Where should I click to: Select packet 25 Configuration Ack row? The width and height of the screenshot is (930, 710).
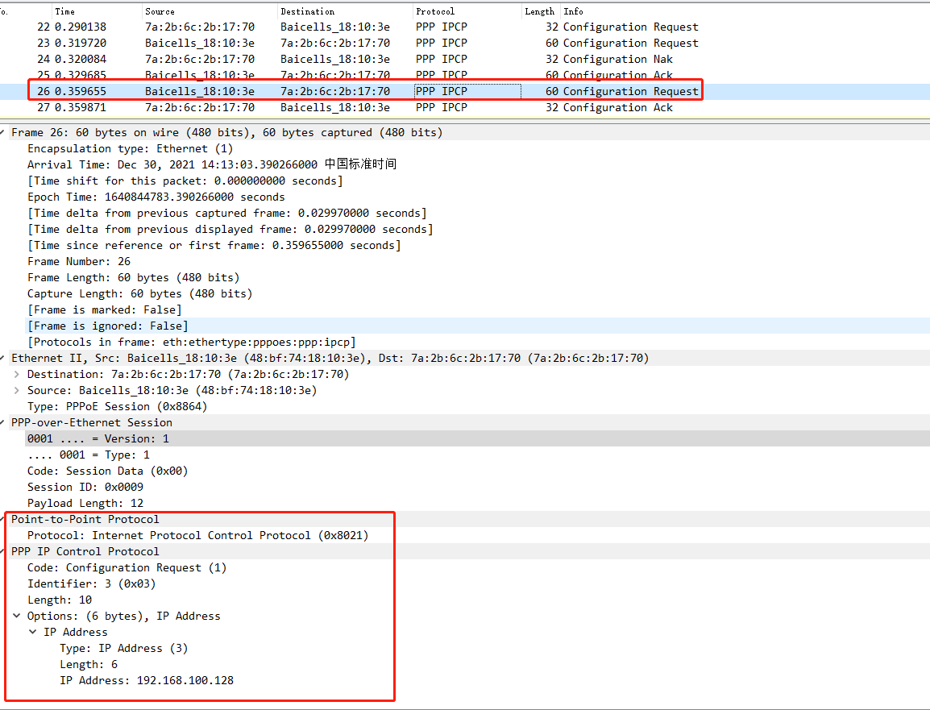465,75
